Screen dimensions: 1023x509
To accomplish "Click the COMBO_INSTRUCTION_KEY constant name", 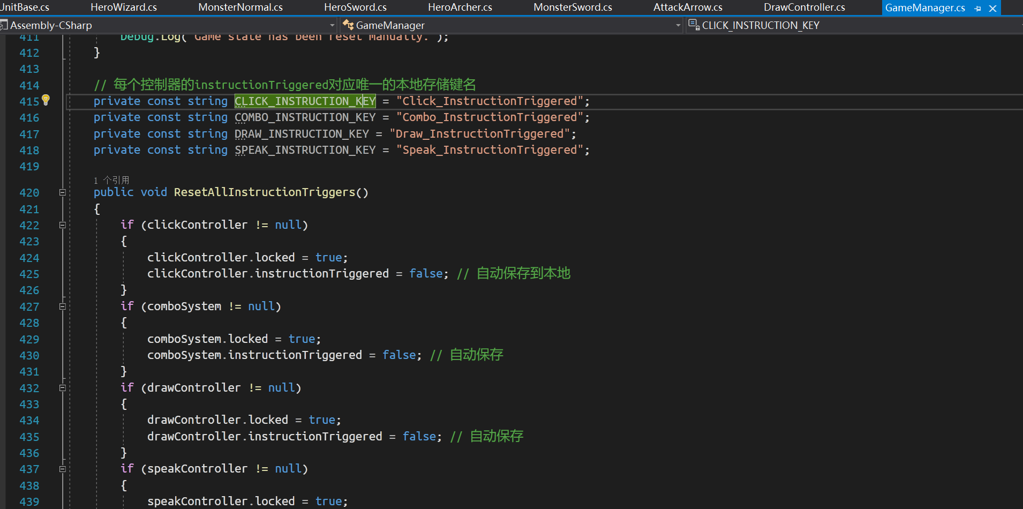I will coord(305,117).
